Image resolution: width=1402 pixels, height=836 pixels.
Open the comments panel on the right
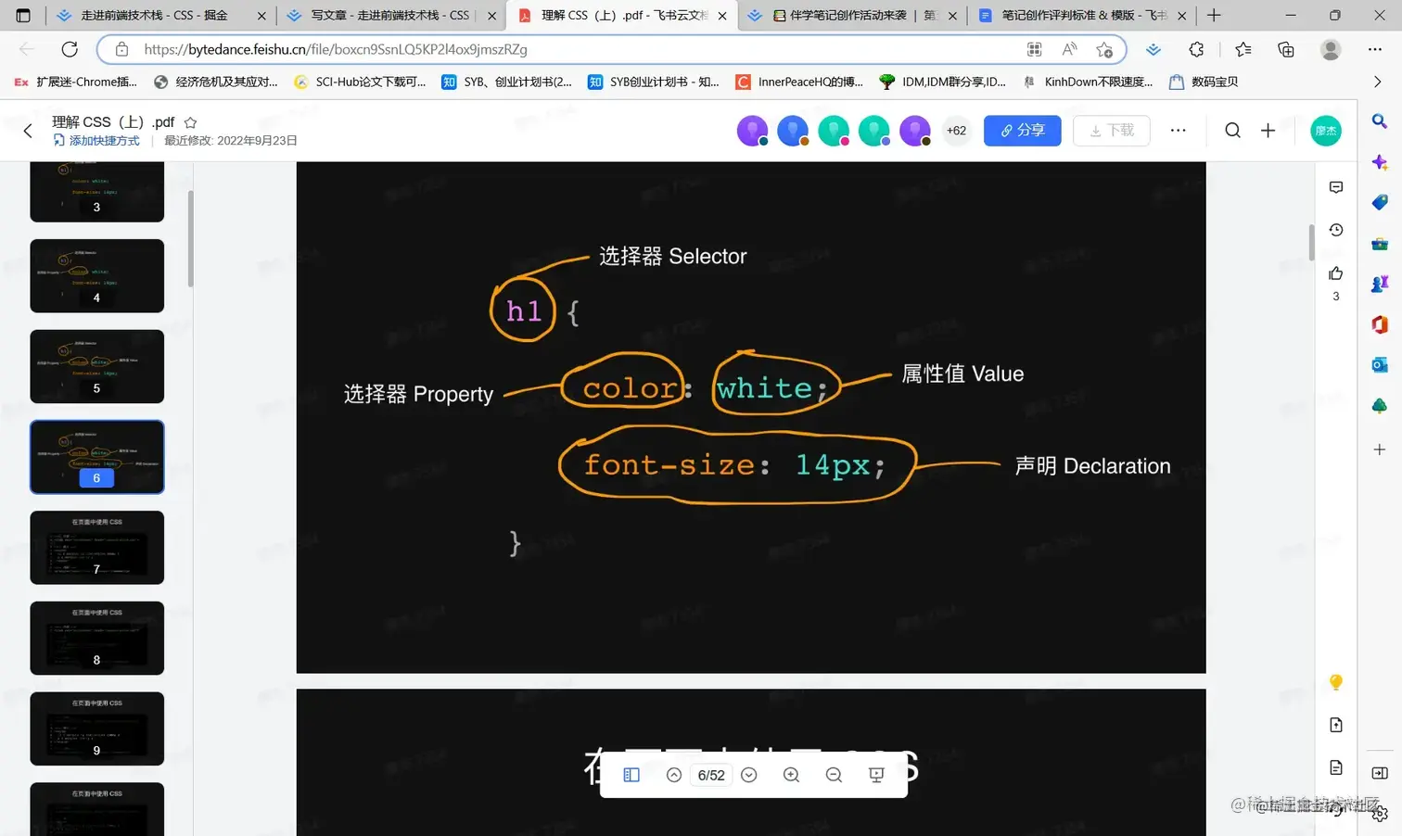click(x=1335, y=187)
